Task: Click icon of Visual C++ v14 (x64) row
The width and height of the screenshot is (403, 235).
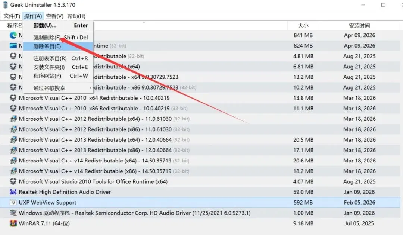Action: tap(13, 161)
